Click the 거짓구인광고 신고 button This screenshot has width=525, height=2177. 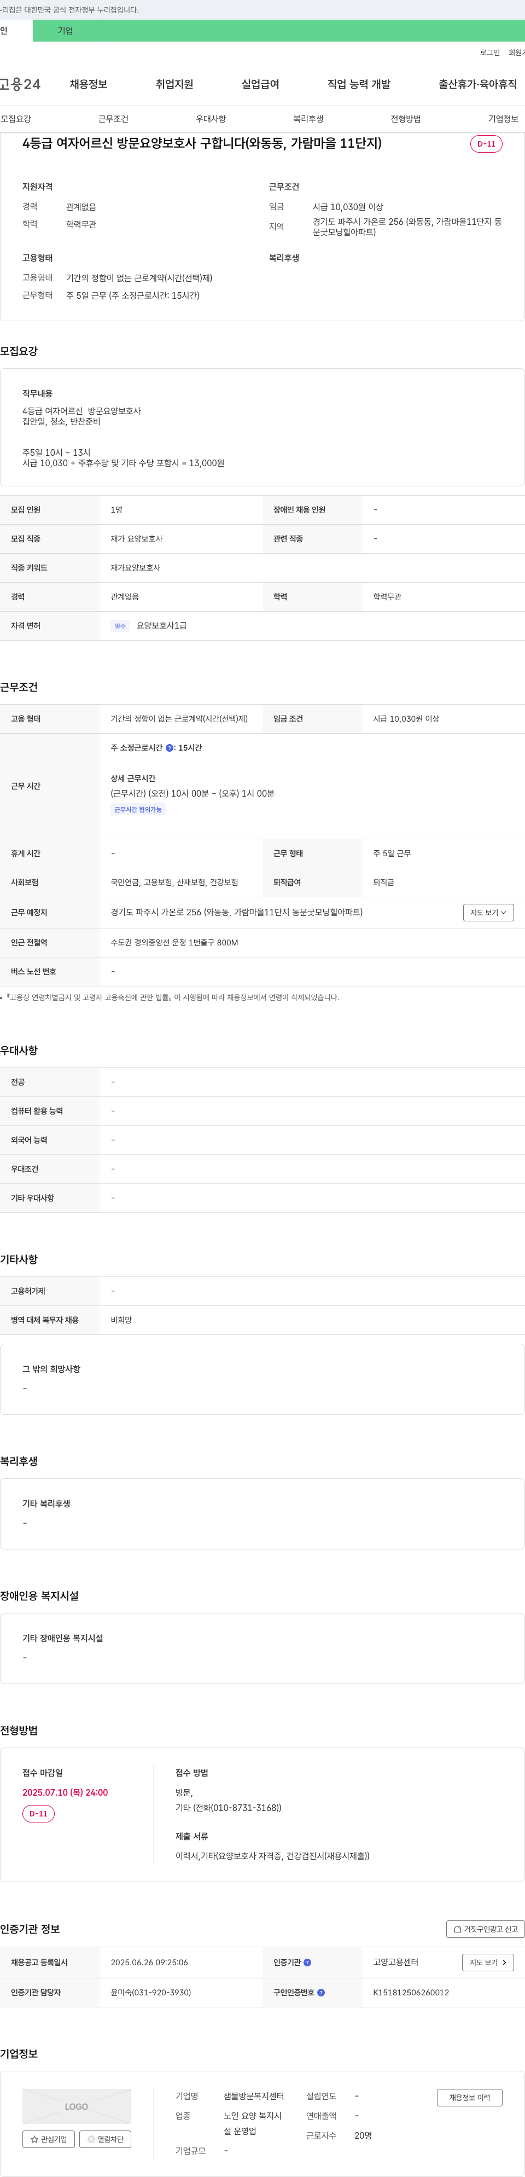tap(485, 1929)
